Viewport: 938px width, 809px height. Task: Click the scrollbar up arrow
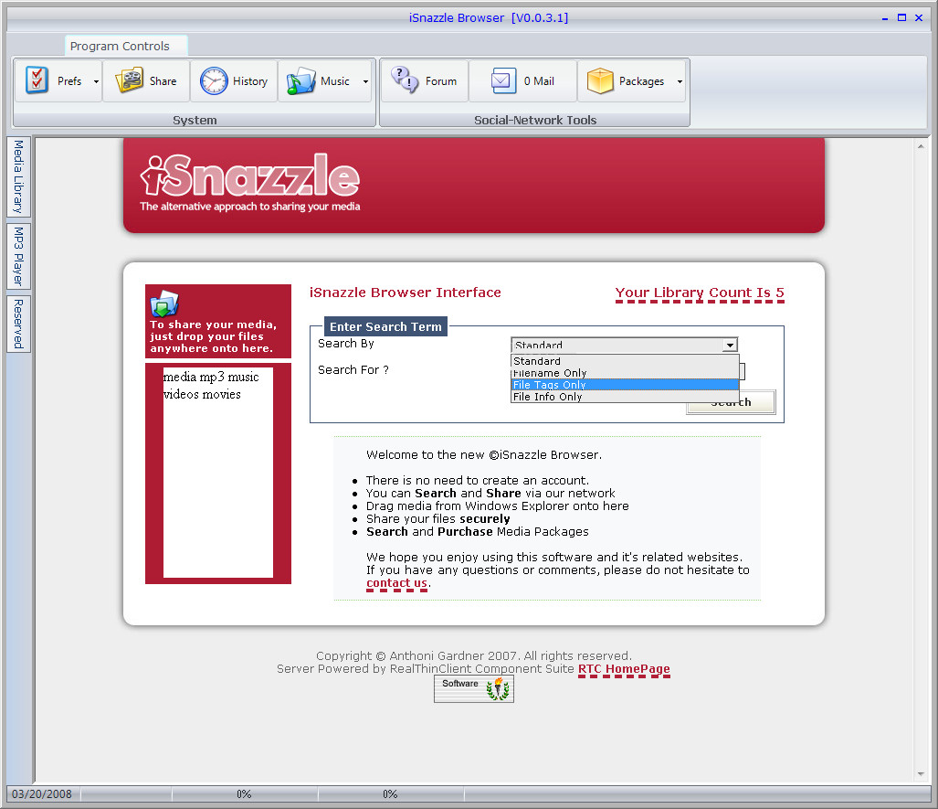point(921,146)
